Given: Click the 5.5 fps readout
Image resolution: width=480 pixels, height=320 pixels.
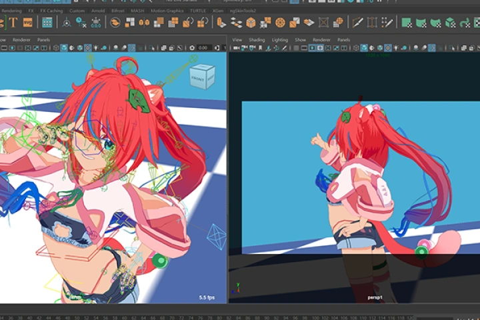Looking at the screenshot, I should [x=207, y=297].
